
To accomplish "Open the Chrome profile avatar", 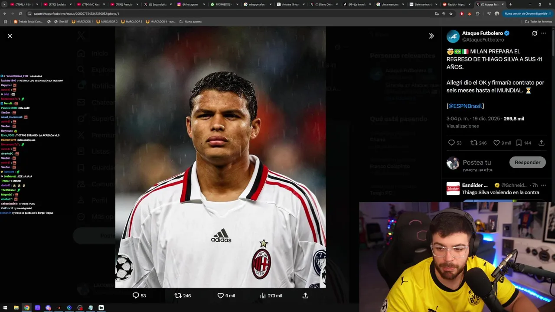I will point(497,13).
